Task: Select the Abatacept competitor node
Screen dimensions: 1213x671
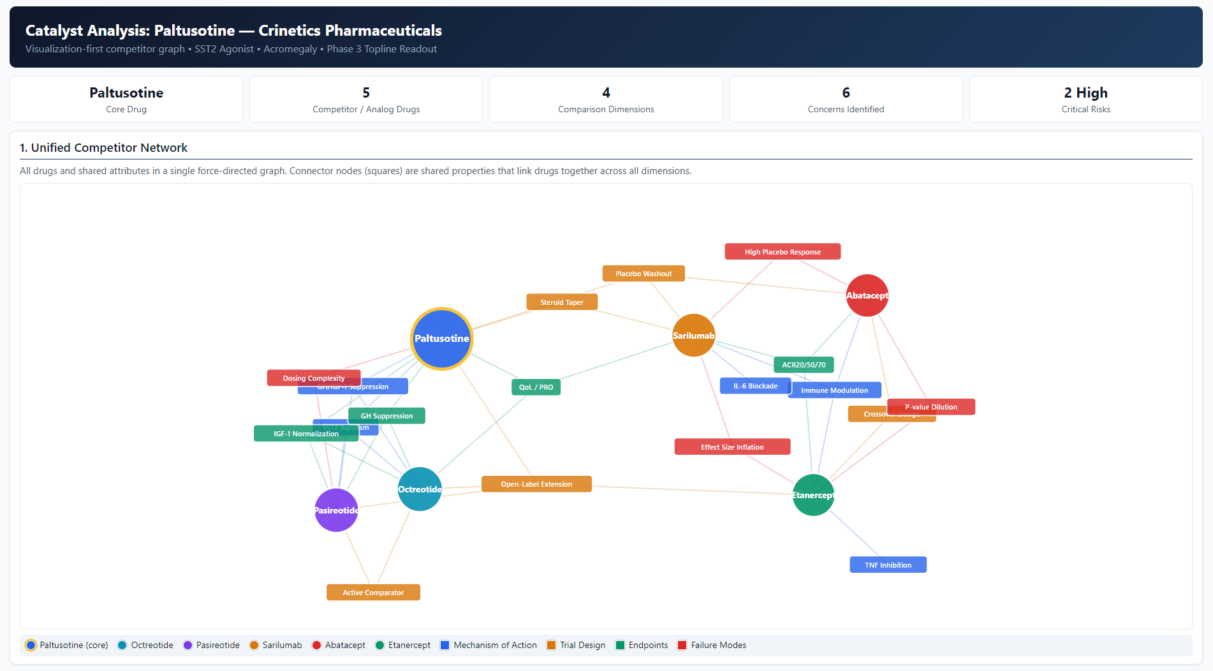Action: [867, 295]
